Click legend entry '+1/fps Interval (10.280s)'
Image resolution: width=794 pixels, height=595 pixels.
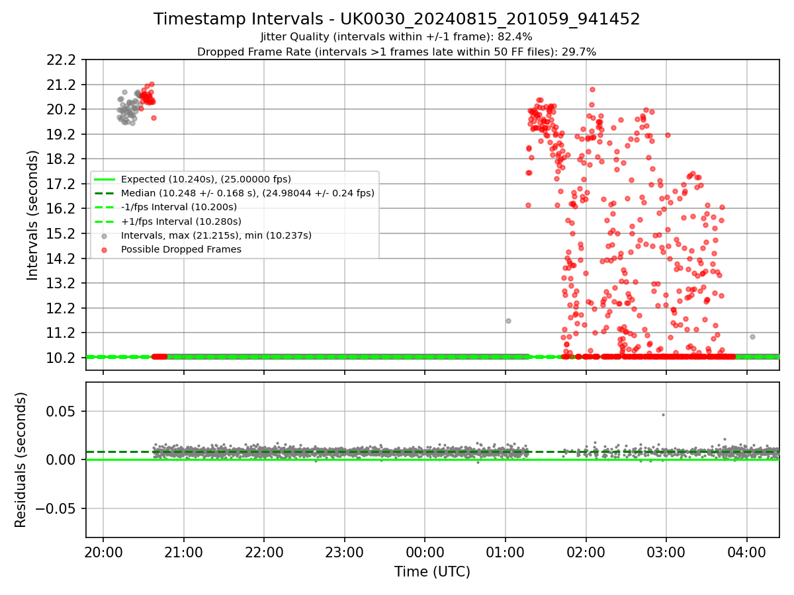pos(181,221)
